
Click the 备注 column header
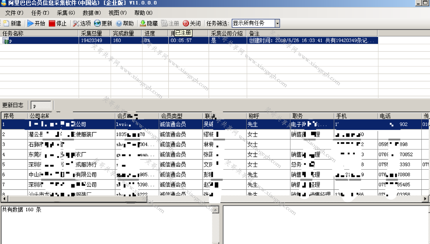coord(312,33)
